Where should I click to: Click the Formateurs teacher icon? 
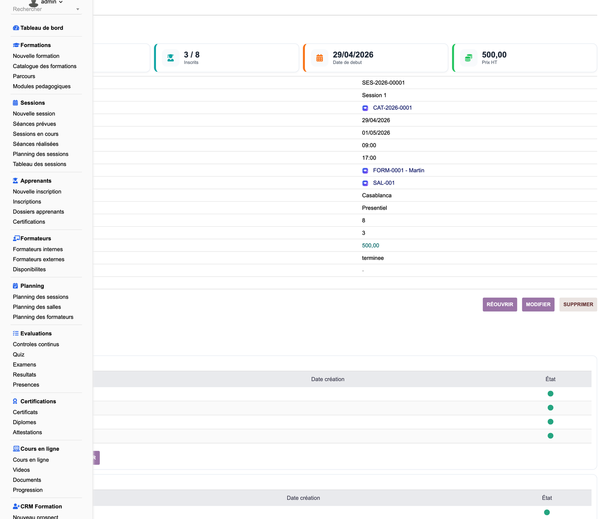coord(16,238)
